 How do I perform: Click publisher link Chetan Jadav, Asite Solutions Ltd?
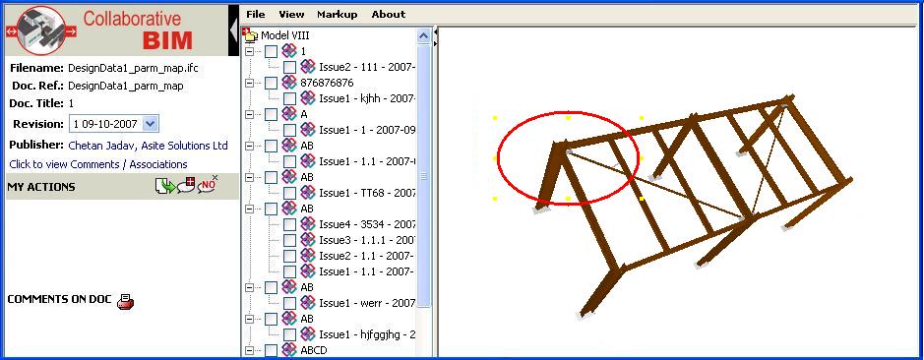coord(148,145)
